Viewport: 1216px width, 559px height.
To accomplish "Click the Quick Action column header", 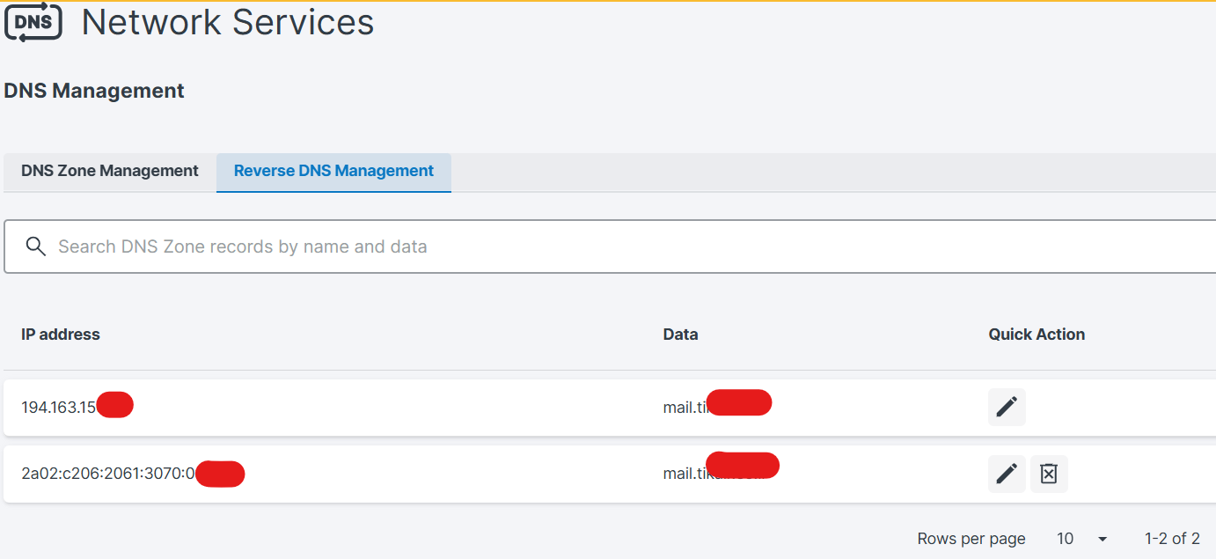I will pyautogui.click(x=1037, y=335).
